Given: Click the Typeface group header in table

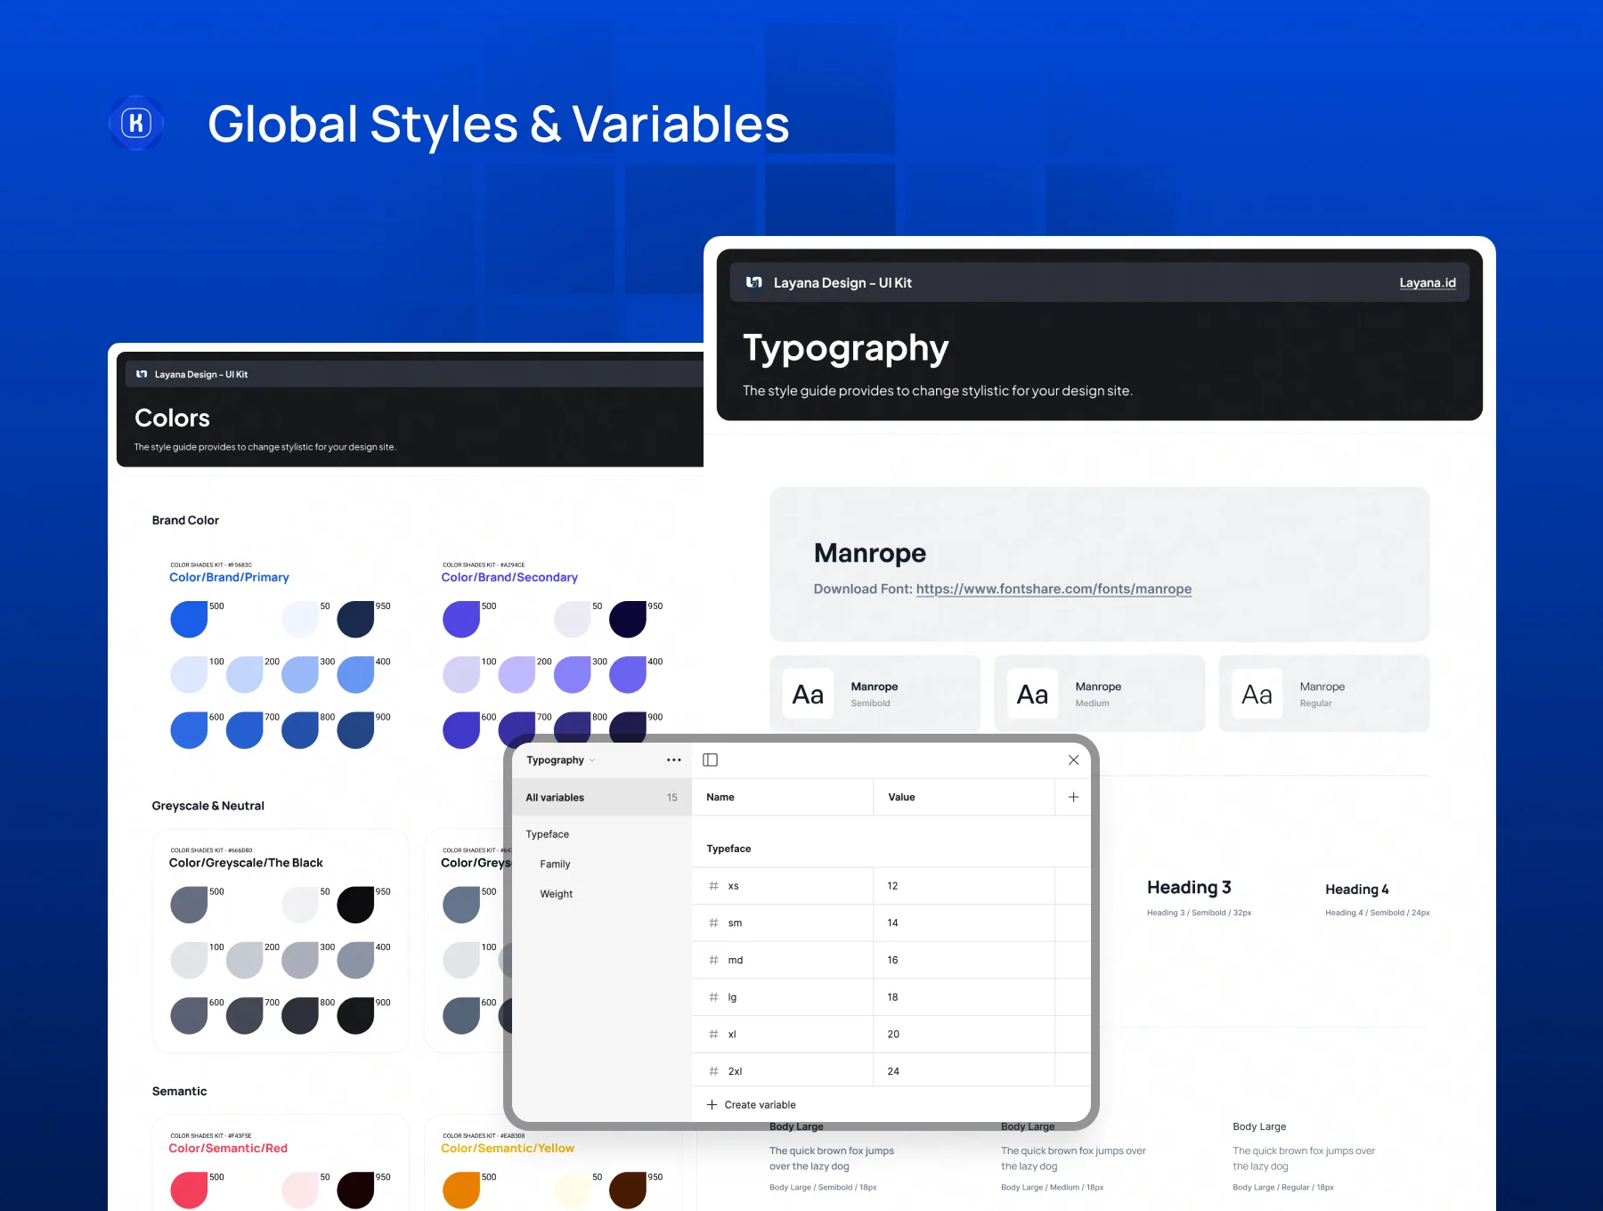Looking at the screenshot, I should pyautogui.click(x=728, y=849).
